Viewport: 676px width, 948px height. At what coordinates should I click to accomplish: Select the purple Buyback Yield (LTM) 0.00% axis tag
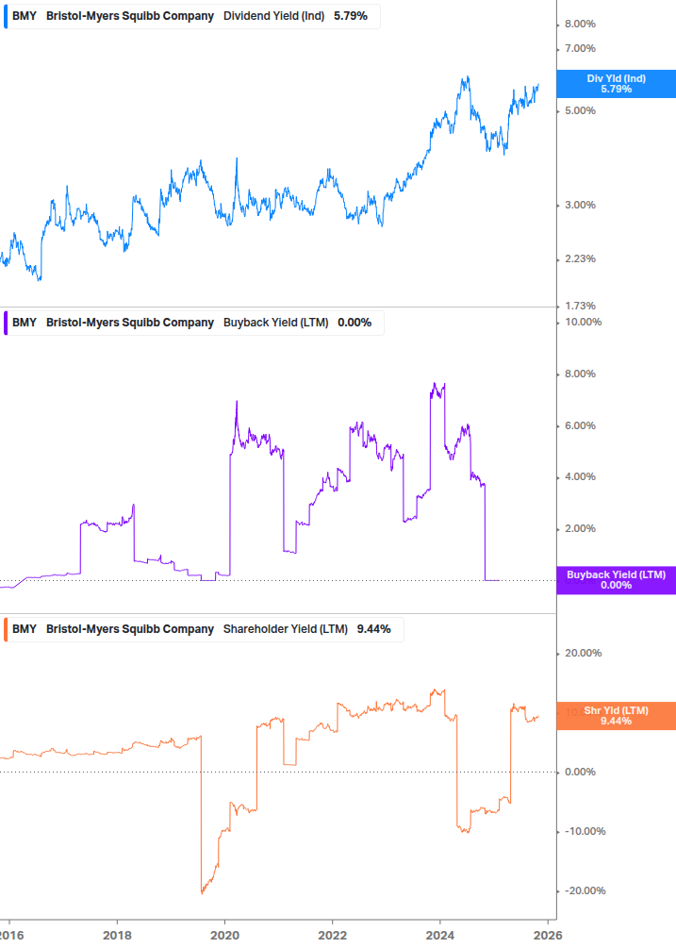[x=617, y=580]
